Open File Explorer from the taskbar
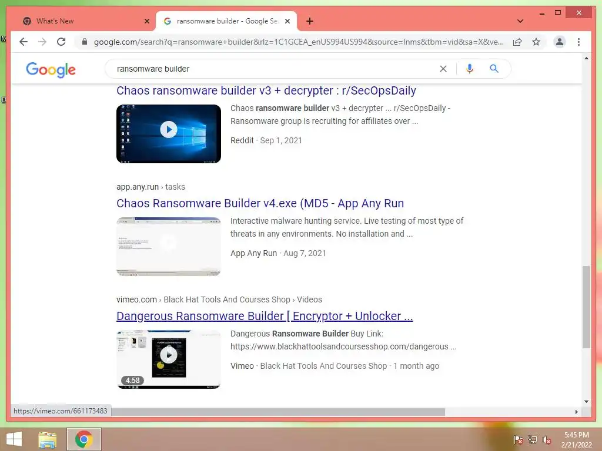 pos(48,439)
